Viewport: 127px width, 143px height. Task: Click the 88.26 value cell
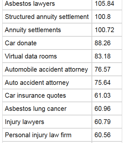pyautogui.click(x=107, y=43)
